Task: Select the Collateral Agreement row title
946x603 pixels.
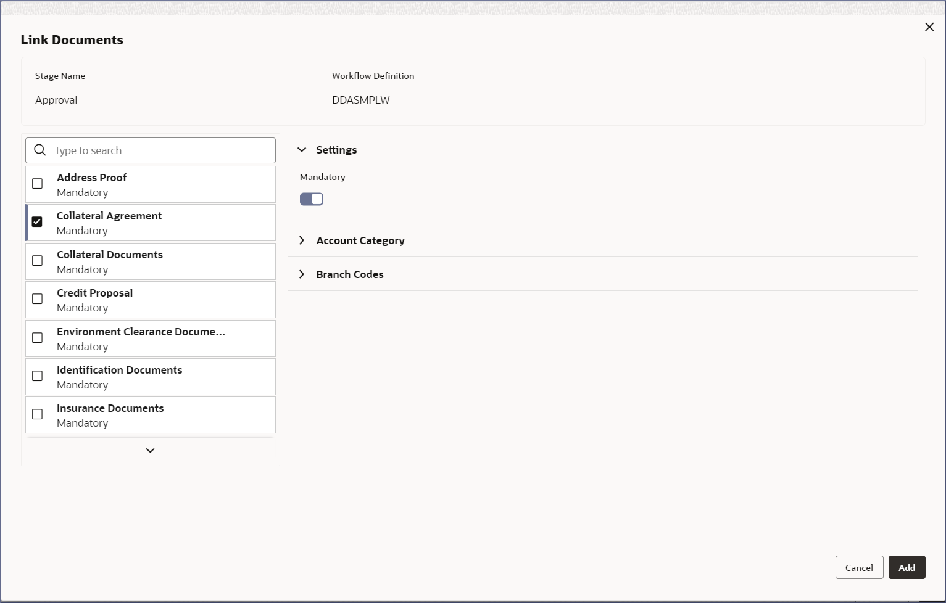Action: (109, 216)
